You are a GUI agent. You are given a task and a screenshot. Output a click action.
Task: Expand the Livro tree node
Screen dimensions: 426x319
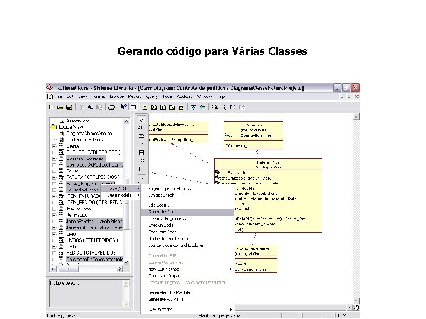coord(54,234)
